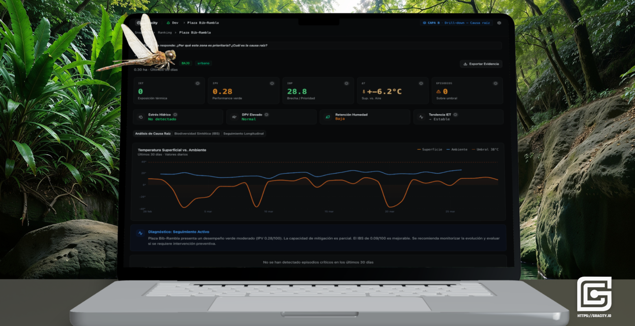Click the '20 mar' date on chart axis
Viewport: 635px width, 326px height.
(389, 211)
